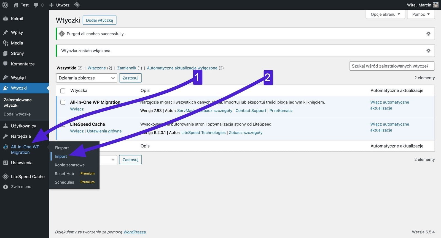This screenshot has width=441, height=238.
Task: Click the Media icon in sidebar
Action: tap(6, 43)
